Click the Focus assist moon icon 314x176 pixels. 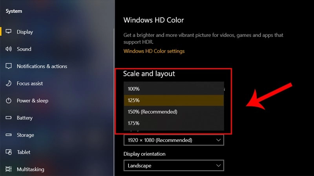(x=8, y=83)
